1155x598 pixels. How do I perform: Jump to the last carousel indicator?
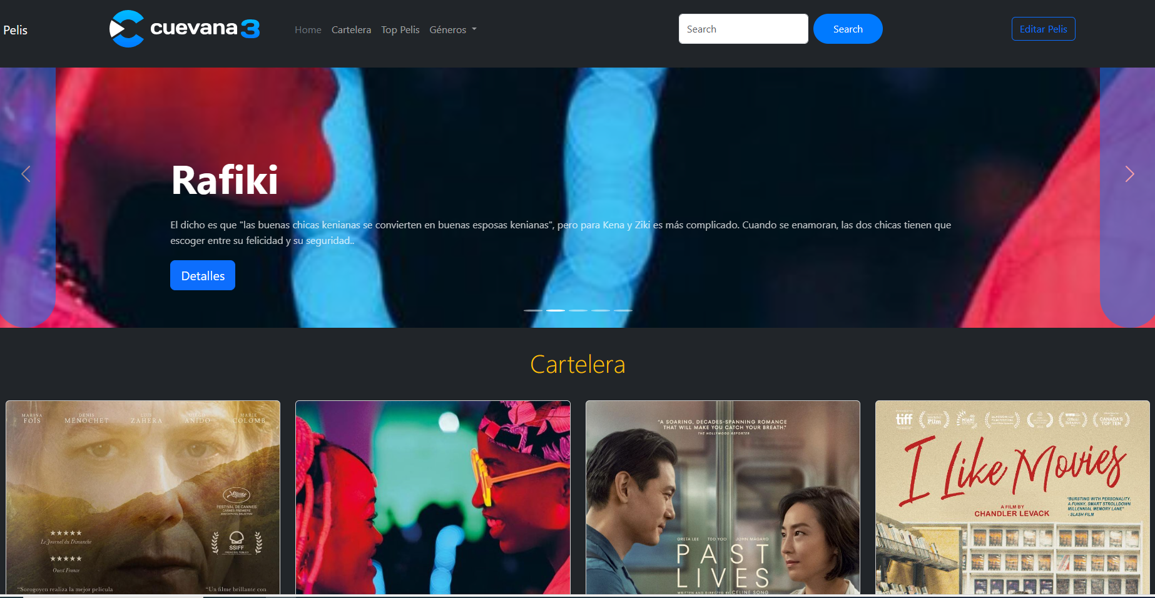click(623, 310)
